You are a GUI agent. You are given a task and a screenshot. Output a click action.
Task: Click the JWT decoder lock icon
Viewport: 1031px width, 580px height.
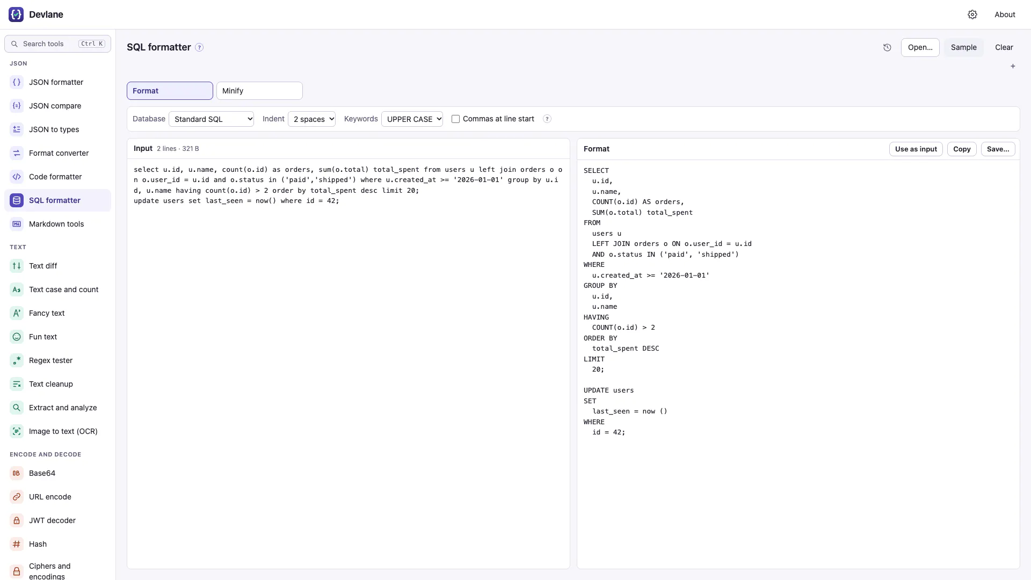17,520
